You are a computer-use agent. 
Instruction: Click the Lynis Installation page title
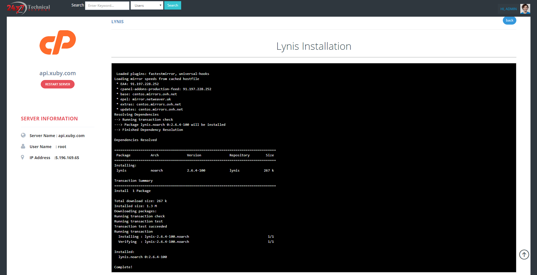(x=313, y=46)
